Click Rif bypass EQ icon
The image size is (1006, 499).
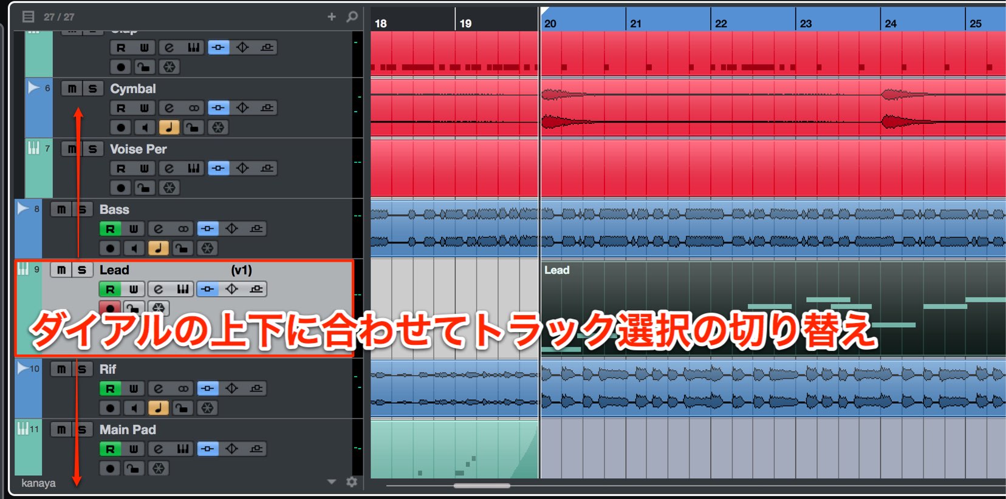(231, 389)
